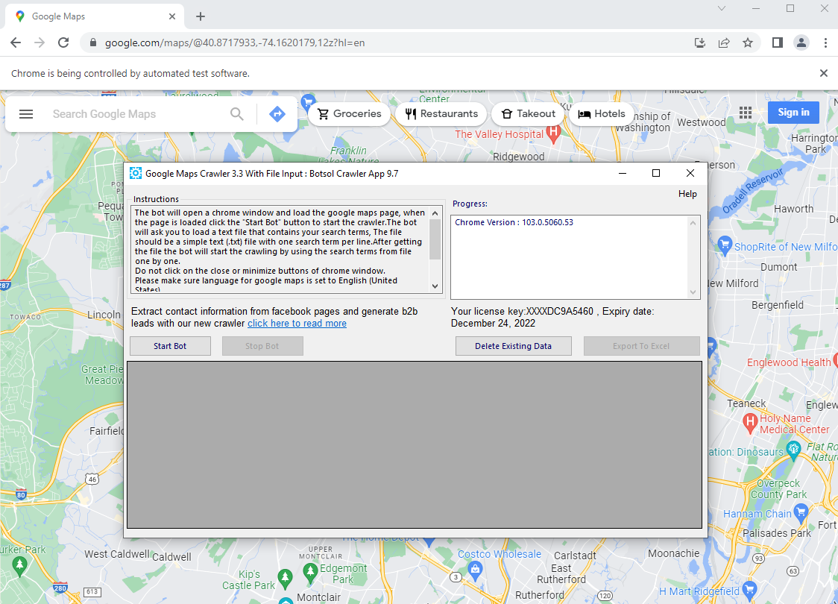The image size is (838, 604).
Task: Click the Bergenfield town label on map
Action: (x=778, y=305)
